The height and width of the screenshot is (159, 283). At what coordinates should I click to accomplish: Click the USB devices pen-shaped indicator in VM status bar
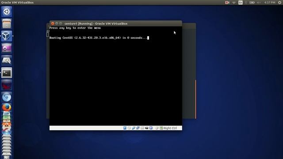134,128
